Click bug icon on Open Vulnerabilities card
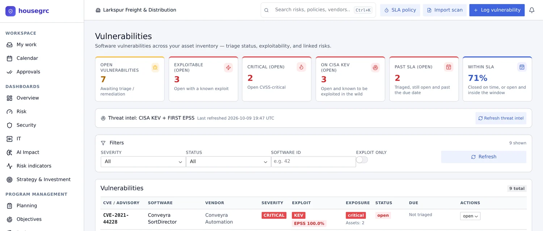 click(x=155, y=67)
